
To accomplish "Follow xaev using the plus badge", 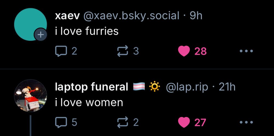I will point(41,35).
